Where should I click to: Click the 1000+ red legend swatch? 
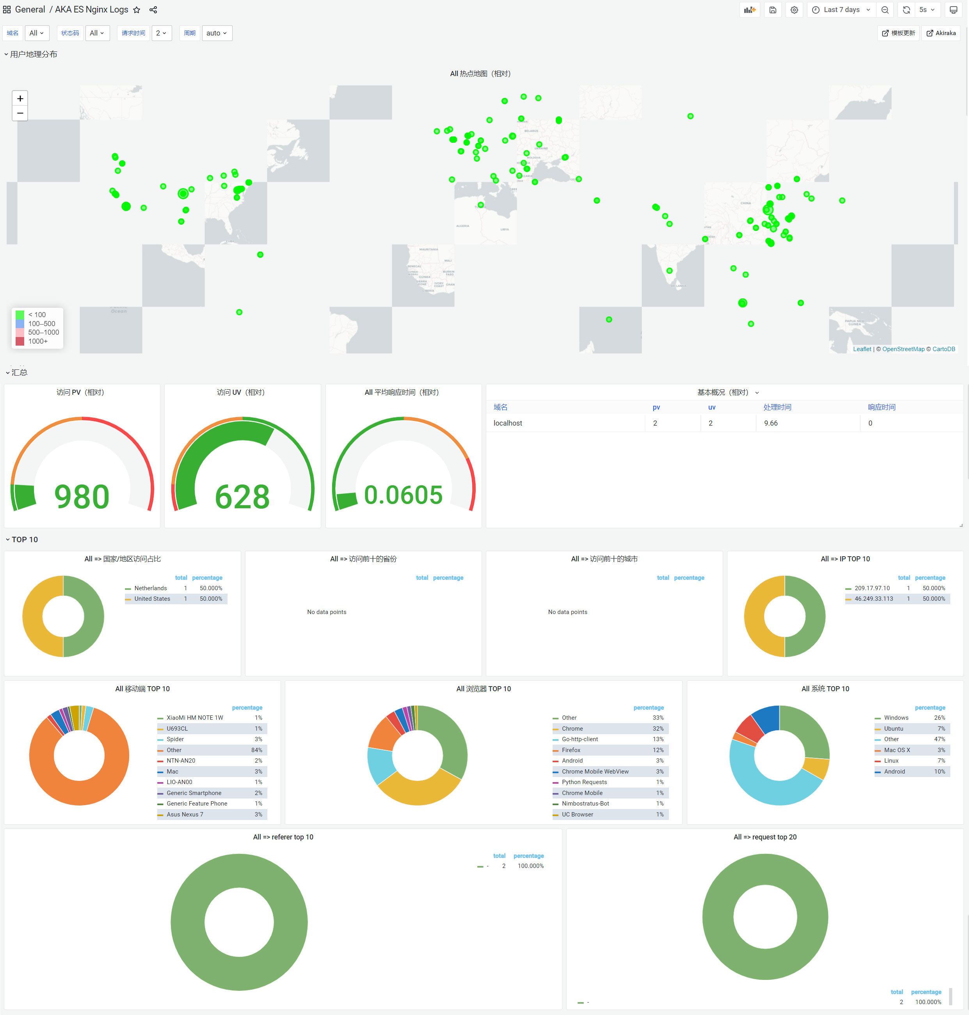20,341
